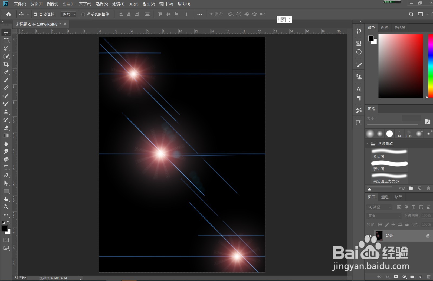Delete layer with the trash icon
This screenshot has width=433, height=281.
coord(428,277)
